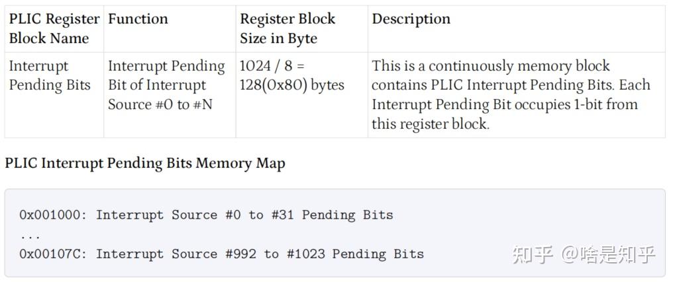Click the "@啥是知乎" username watermark
Viewport: 673px width, 282px height.
609,254
